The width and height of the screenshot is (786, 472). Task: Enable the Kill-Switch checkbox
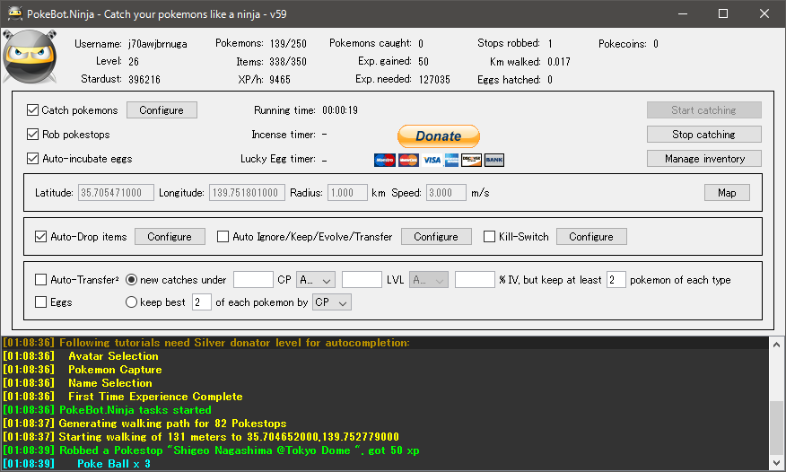pos(489,237)
